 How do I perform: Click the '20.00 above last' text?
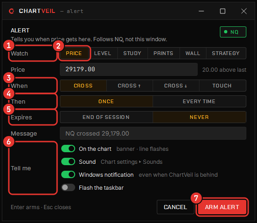point(224,70)
